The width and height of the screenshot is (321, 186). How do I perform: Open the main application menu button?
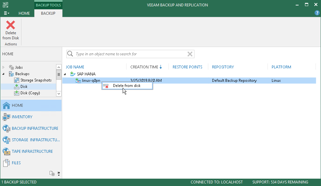[x=6, y=13]
